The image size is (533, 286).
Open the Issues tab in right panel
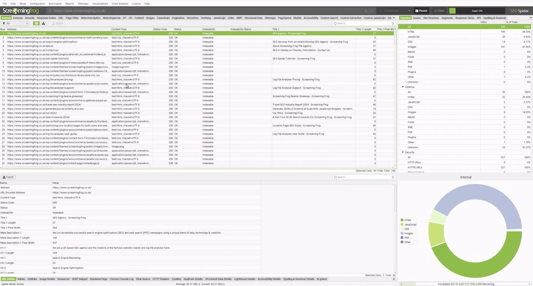coord(417,18)
